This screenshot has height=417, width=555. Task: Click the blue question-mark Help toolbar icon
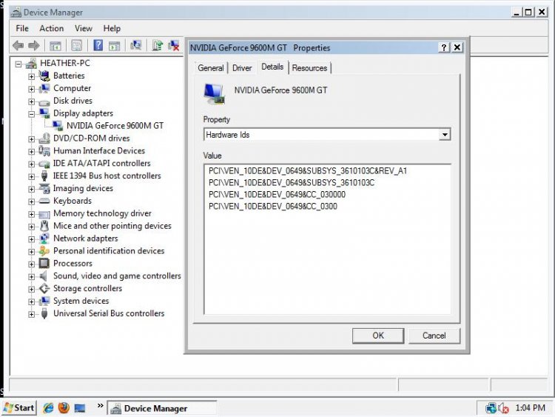(98, 45)
